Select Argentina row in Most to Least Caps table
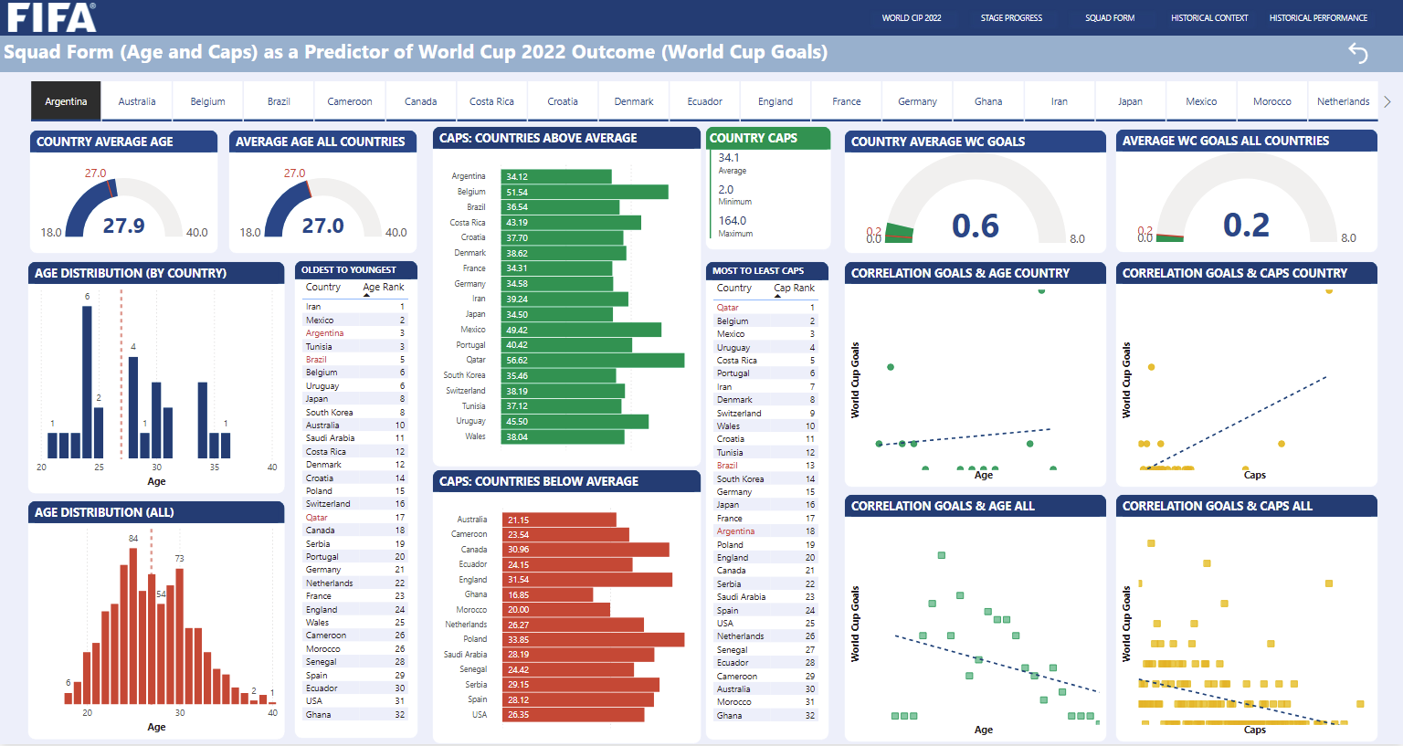Viewport: 1403px width, 746px height. point(766,531)
